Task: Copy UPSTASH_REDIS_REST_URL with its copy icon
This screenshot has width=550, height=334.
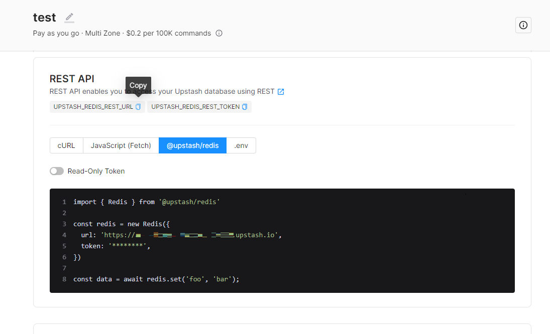Action: (x=138, y=107)
